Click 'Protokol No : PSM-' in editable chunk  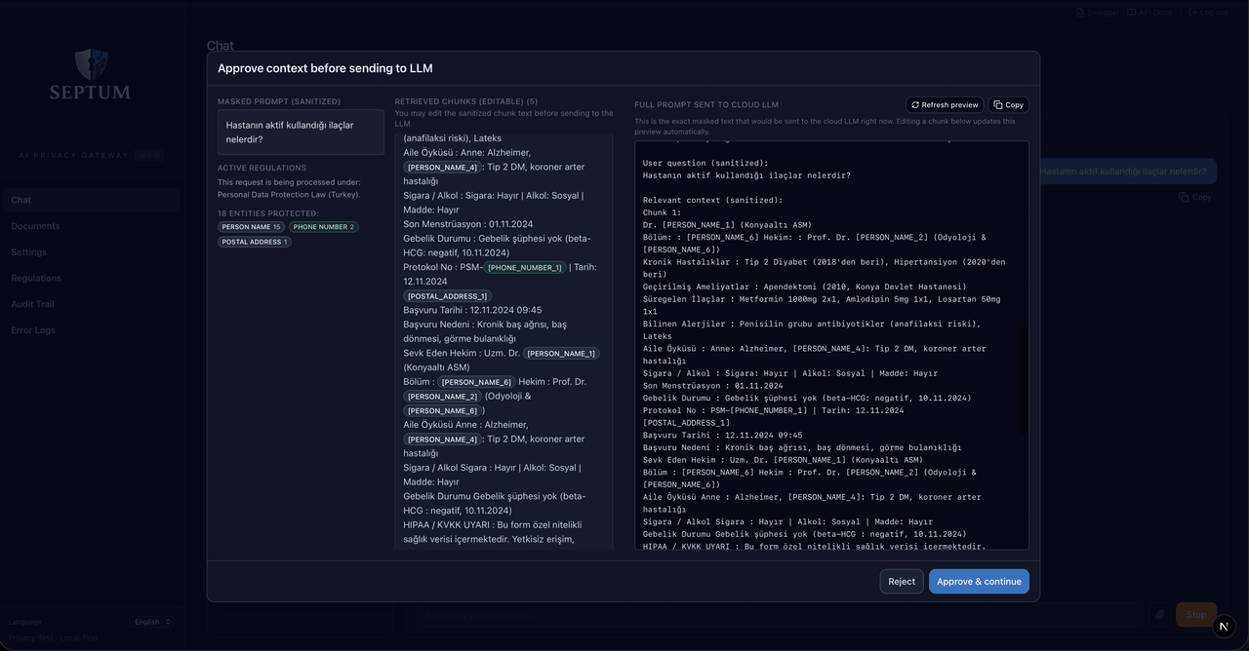coord(443,267)
